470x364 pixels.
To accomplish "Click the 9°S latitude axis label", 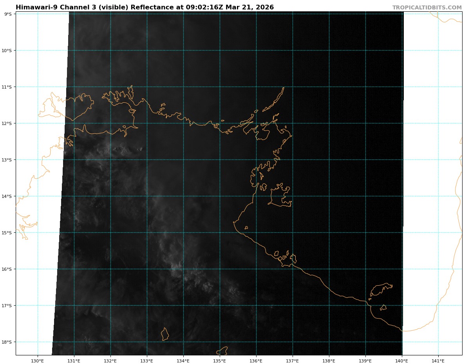I will tap(8, 14).
